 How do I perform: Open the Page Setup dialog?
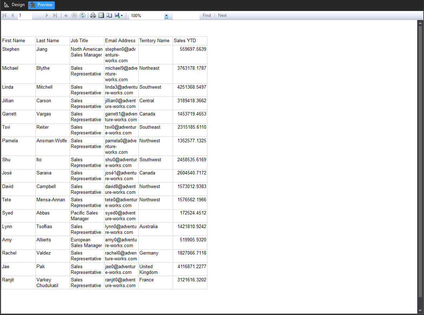(x=109, y=15)
